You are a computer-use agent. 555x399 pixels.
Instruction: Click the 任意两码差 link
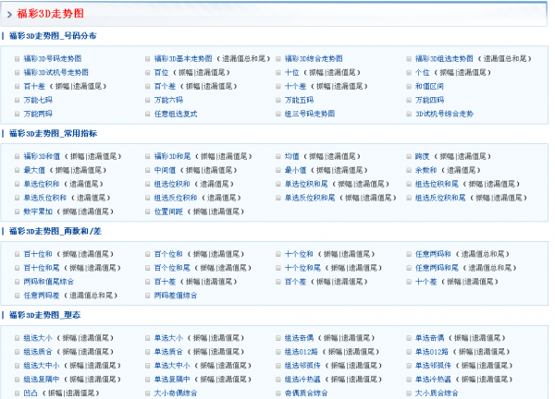tap(42, 296)
